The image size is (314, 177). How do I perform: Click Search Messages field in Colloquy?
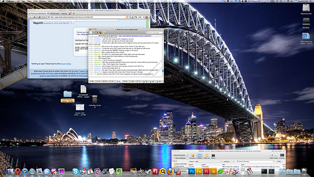click(154, 32)
